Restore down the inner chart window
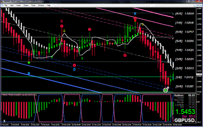Image resolution: width=203 pixels, height=127 pixels. point(198,5)
